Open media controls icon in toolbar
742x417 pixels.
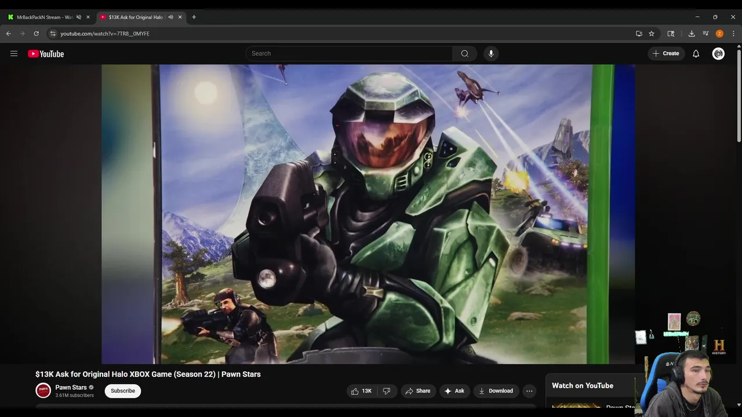[705, 34]
